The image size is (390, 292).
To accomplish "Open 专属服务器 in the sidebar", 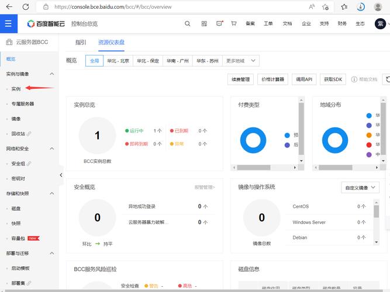I will pos(23,104).
